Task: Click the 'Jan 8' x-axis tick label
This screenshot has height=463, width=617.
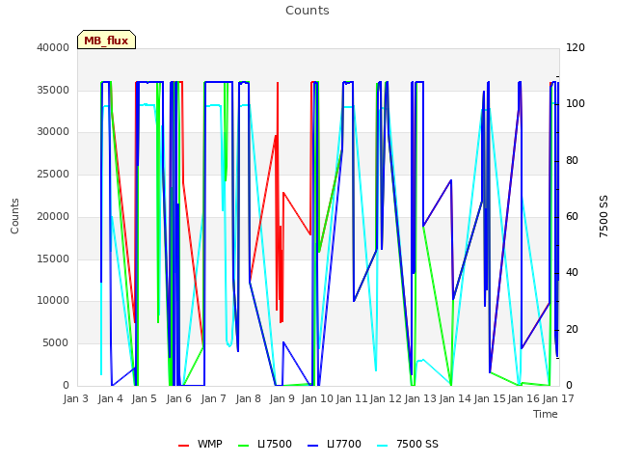Action: click(x=249, y=398)
